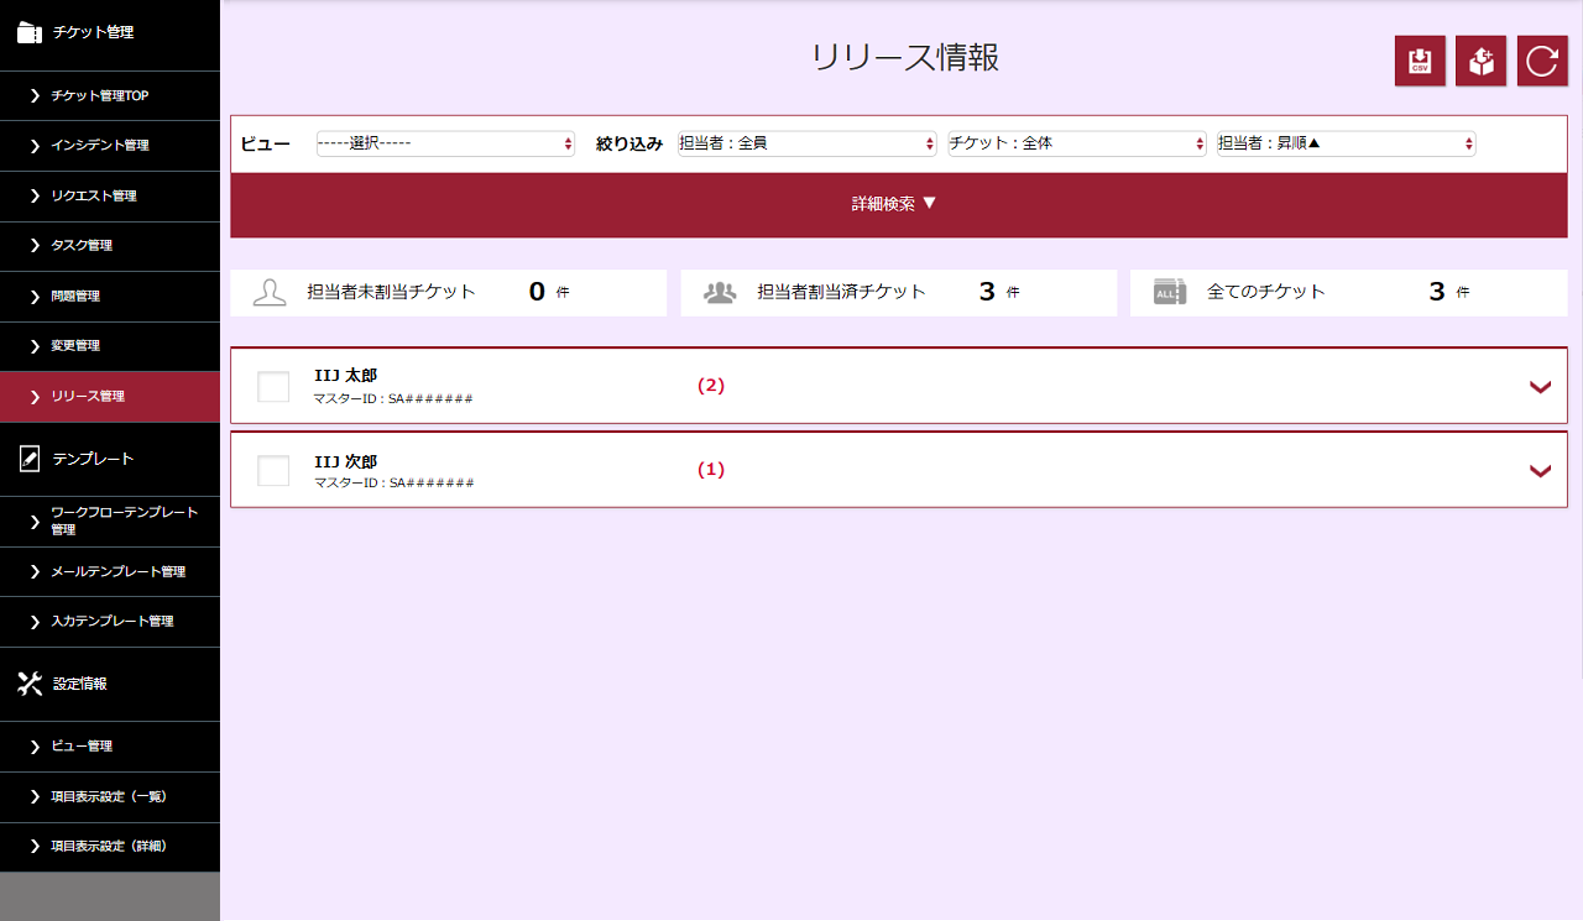
Task: Open リクエスト管理 in sidebar
Action: (110, 196)
